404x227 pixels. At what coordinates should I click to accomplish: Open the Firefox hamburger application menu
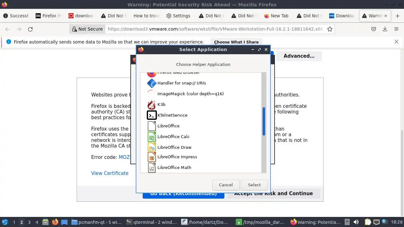click(396, 29)
